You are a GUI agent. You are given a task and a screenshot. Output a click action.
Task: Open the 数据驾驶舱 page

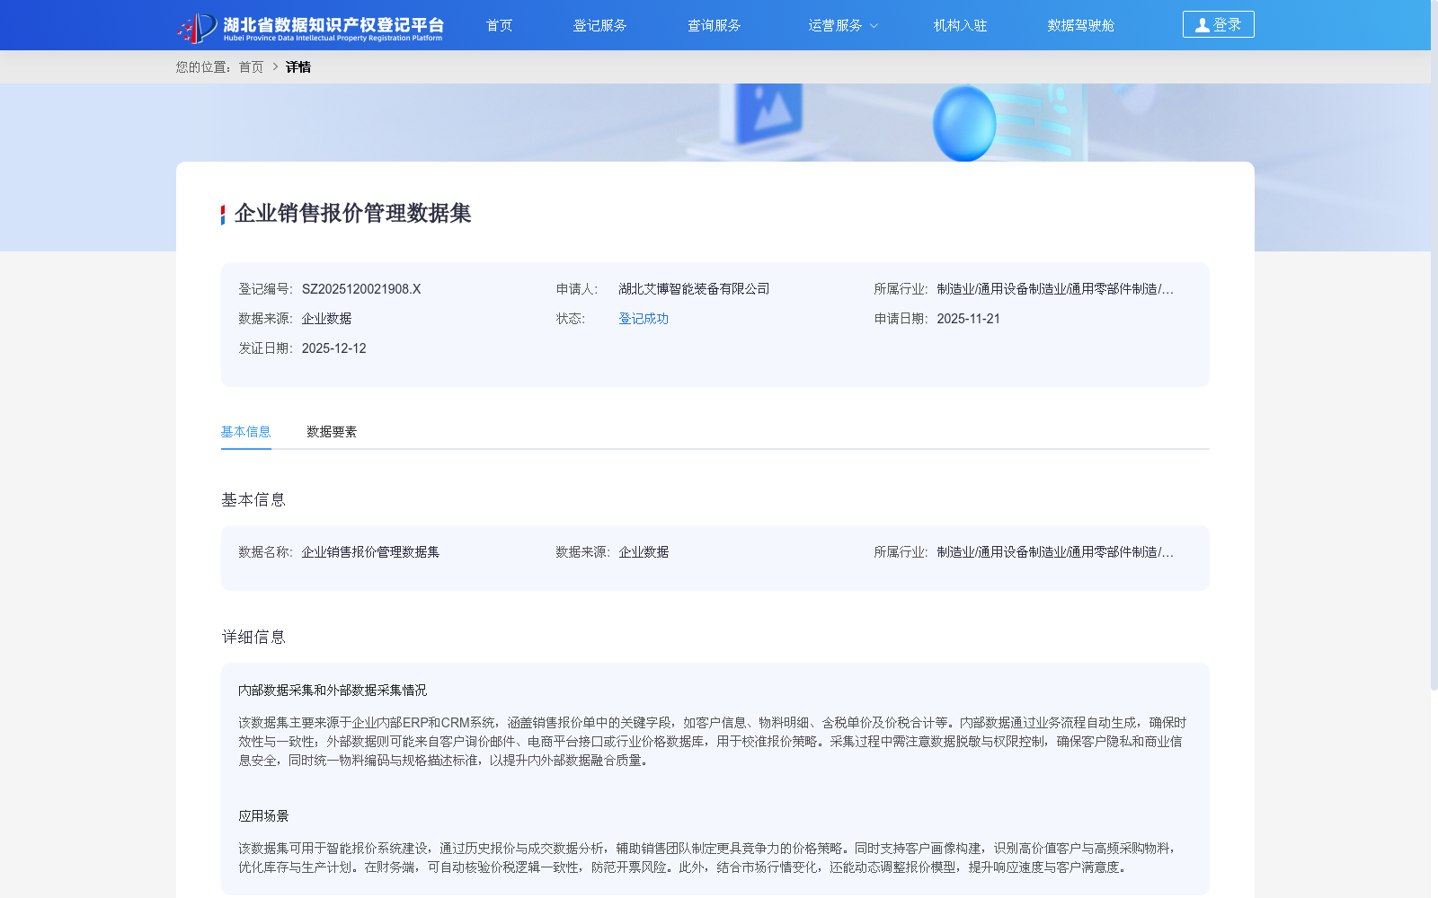point(1080,25)
